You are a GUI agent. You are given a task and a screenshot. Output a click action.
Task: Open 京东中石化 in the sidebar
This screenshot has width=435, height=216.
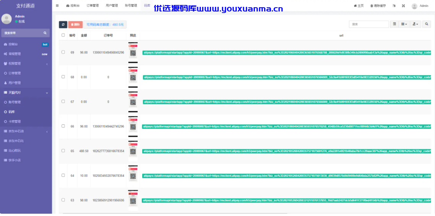(x=26, y=141)
